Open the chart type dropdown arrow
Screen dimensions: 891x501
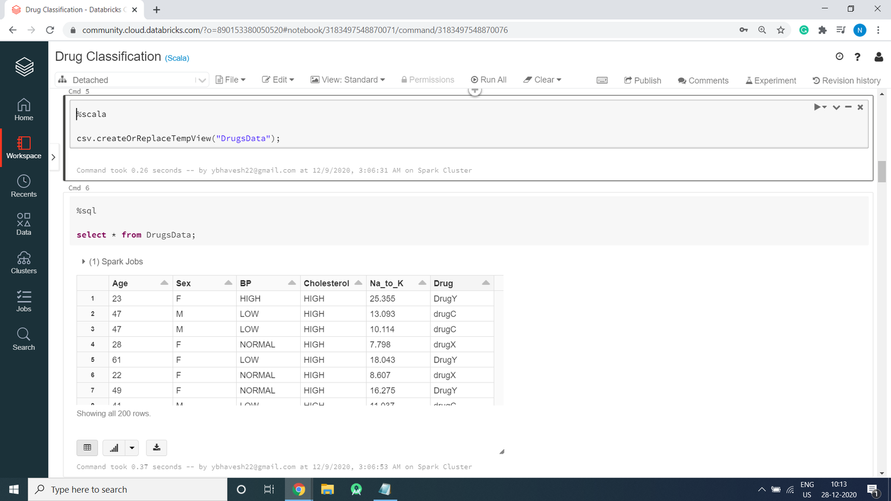coord(132,448)
